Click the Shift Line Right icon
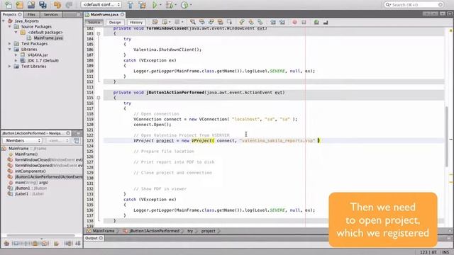The height and width of the screenshot is (255, 454). point(282,22)
